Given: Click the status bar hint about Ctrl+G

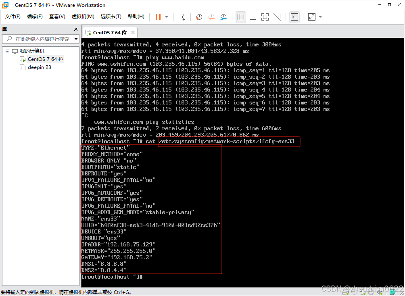Looking at the screenshot, I should click(x=67, y=293).
